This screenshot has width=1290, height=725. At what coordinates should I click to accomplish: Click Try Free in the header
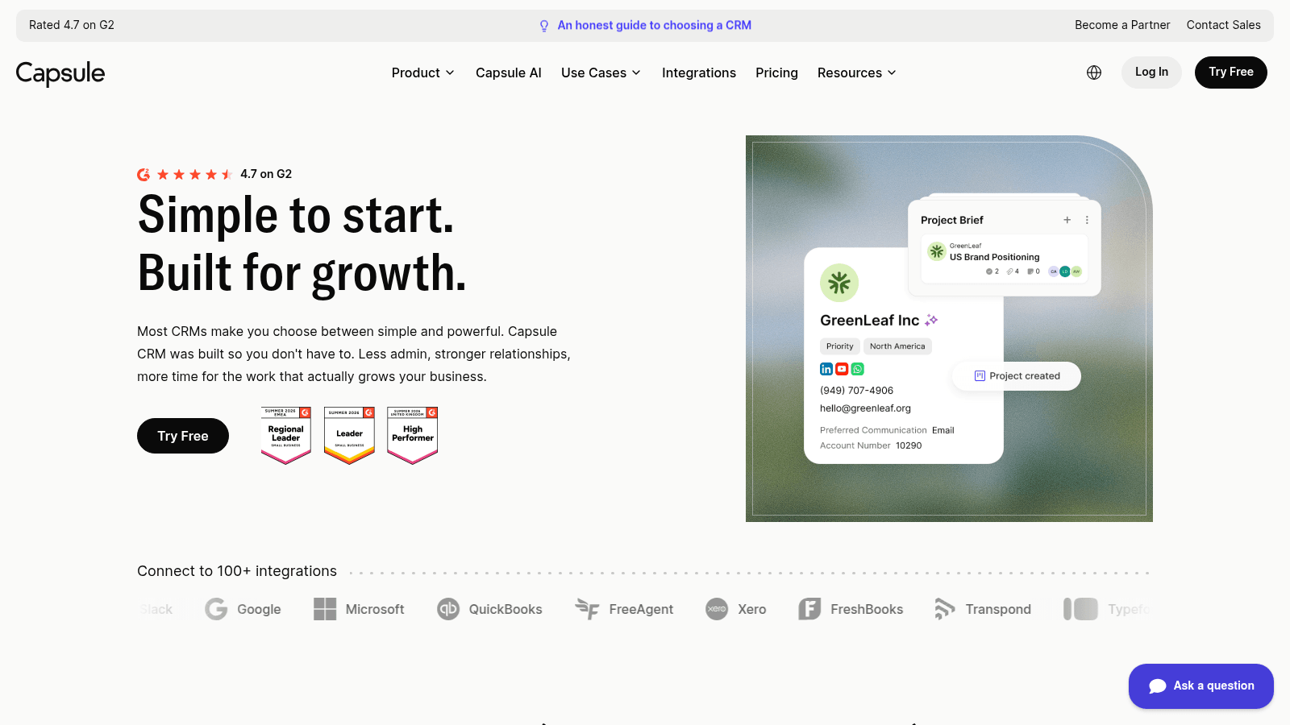tap(1231, 72)
